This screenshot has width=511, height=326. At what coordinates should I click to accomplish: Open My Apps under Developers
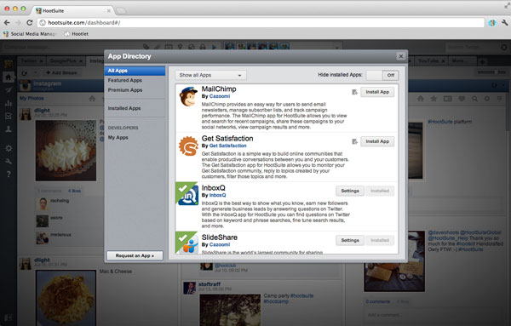click(118, 137)
